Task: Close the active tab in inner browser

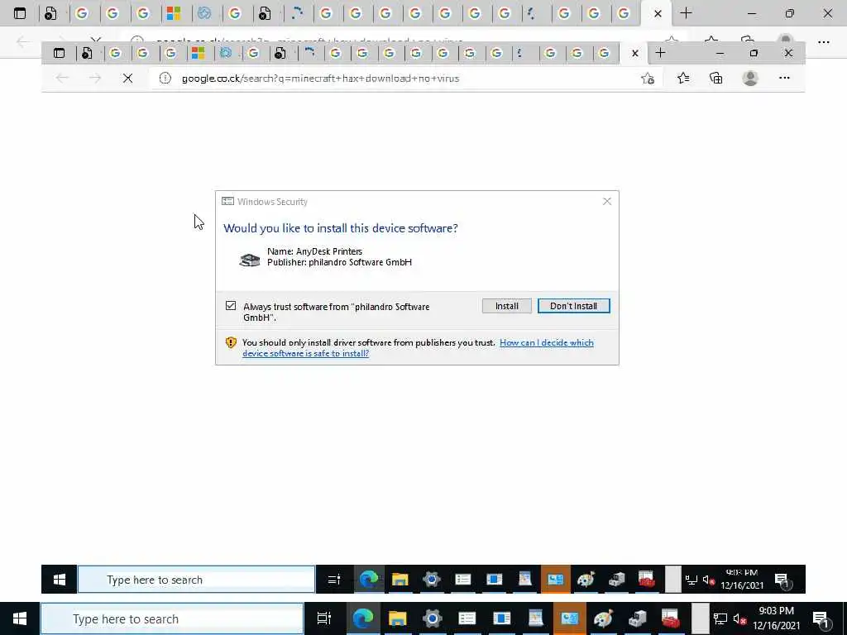Action: click(635, 53)
